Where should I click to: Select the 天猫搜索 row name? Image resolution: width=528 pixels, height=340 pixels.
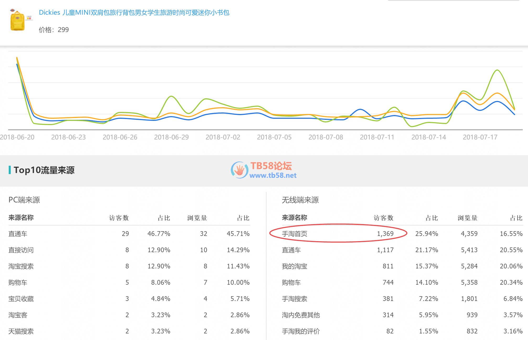click(x=21, y=331)
